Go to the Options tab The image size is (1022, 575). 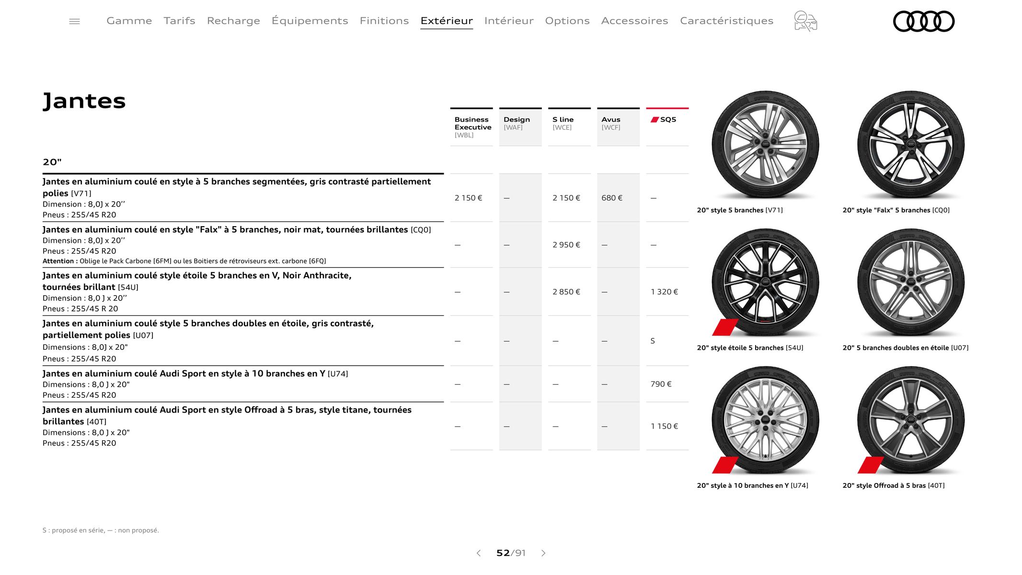pyautogui.click(x=567, y=21)
